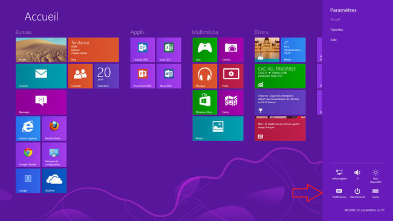Click the Applis group heading

tap(137, 32)
